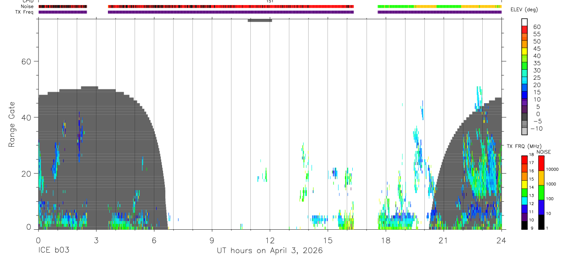
Task: Click the cyan ELEV segment between 20 and 25
Action: pos(524,80)
